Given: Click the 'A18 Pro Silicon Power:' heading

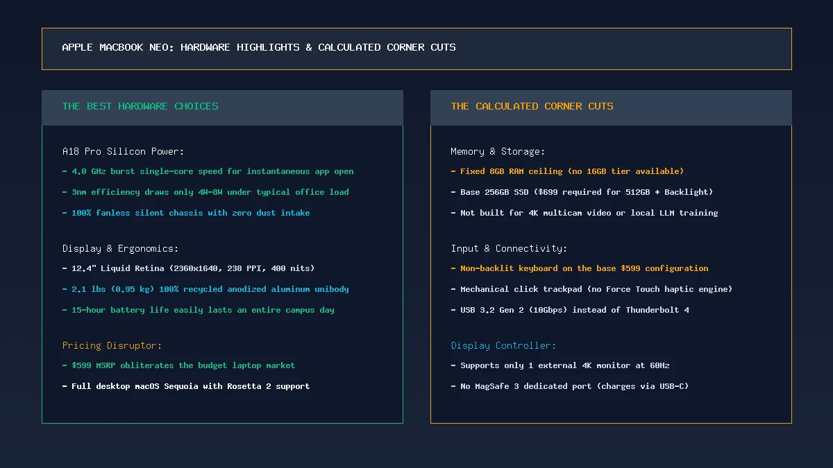Looking at the screenshot, I should pos(124,151).
